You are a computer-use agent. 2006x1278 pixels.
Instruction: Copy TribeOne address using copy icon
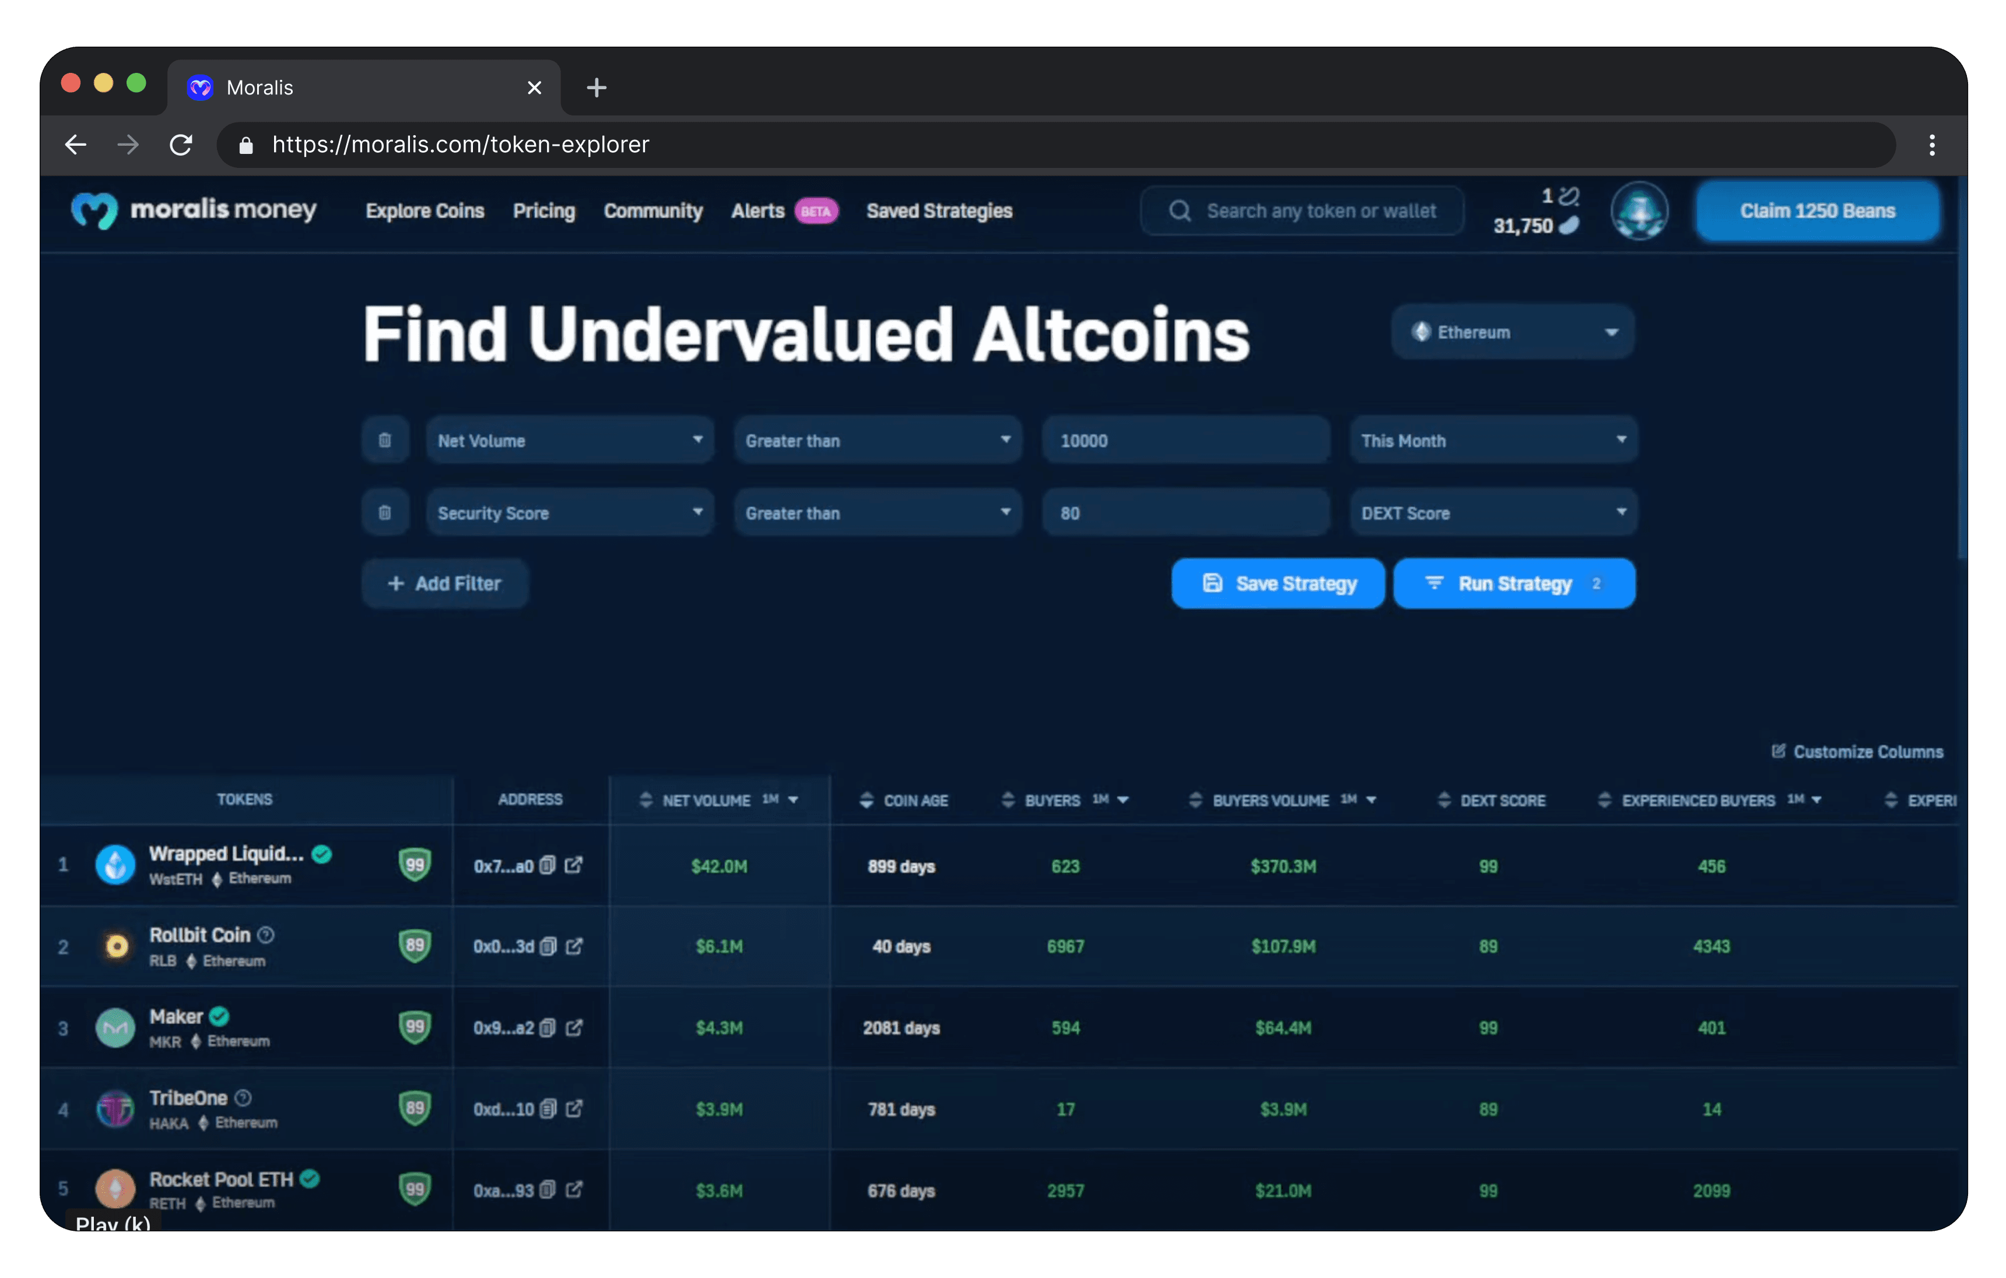(x=548, y=1109)
